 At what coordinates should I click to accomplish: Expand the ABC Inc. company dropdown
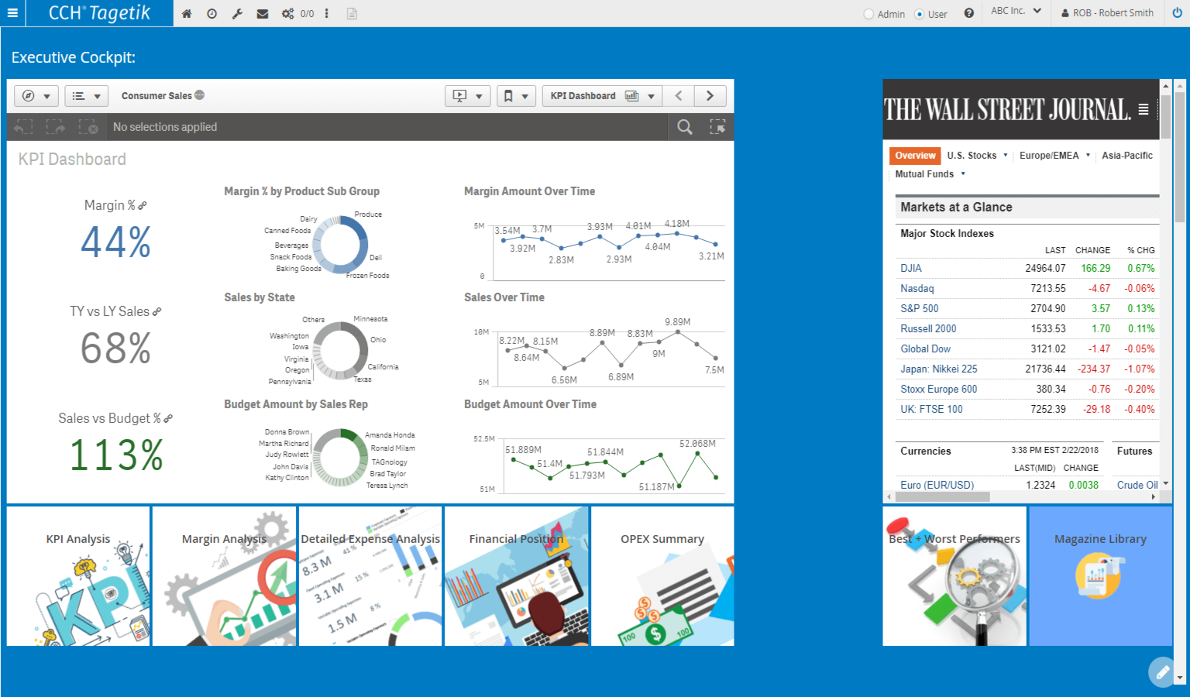[1016, 12]
